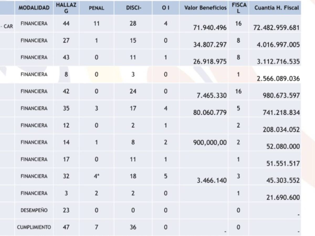Select the 900,000,00 benefits value cell
315x236 pixels.
[x=210, y=143]
